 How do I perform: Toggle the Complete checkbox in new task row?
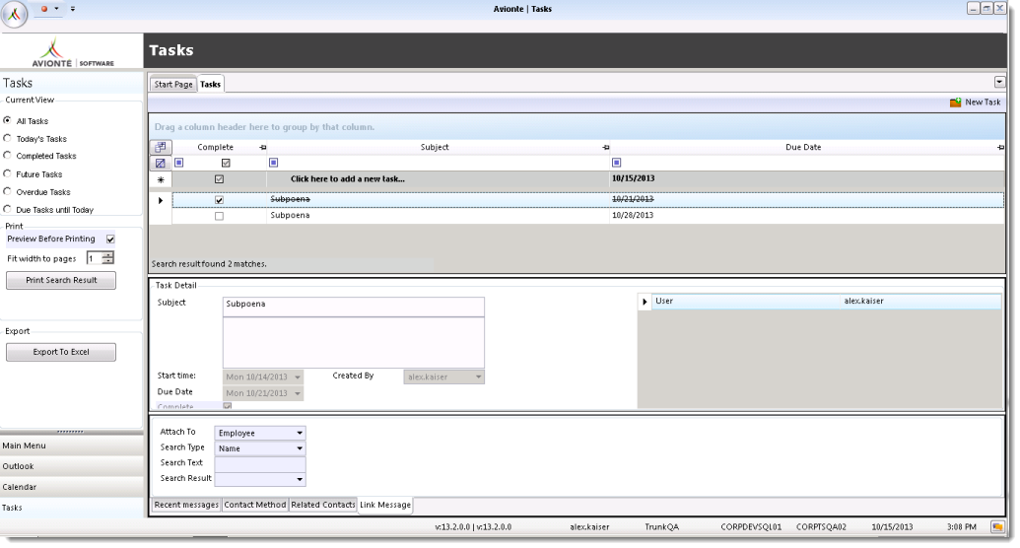(x=219, y=179)
